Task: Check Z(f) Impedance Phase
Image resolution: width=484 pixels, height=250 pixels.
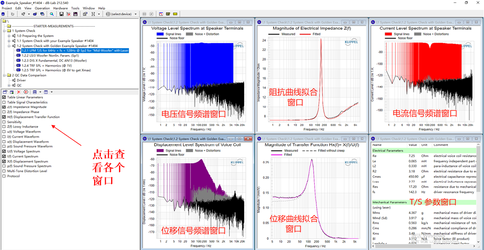Action: [4, 112]
